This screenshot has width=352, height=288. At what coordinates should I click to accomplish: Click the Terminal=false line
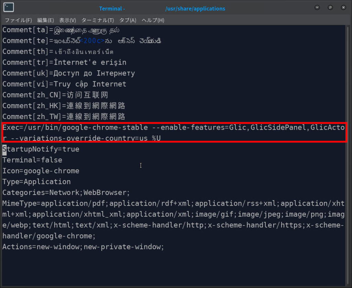pos(32,160)
